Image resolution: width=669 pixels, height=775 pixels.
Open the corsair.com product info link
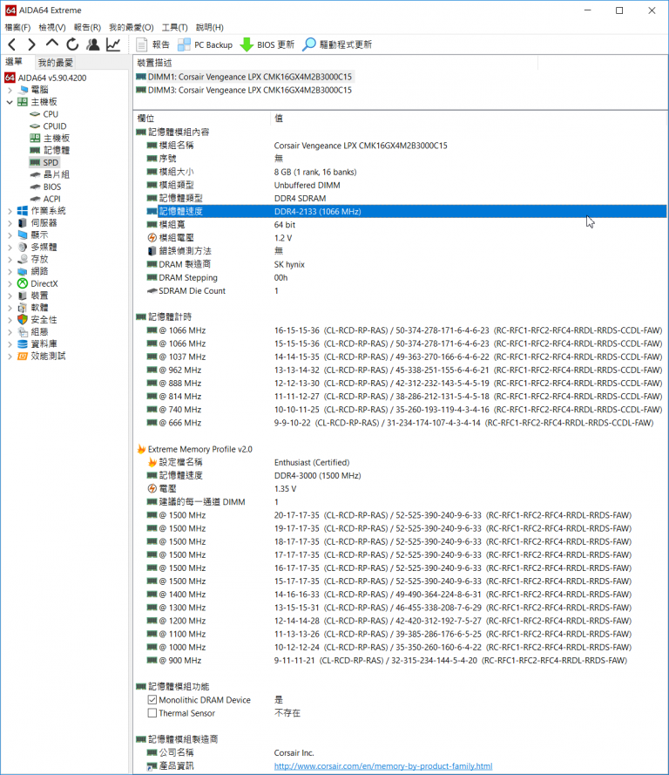pos(383,766)
